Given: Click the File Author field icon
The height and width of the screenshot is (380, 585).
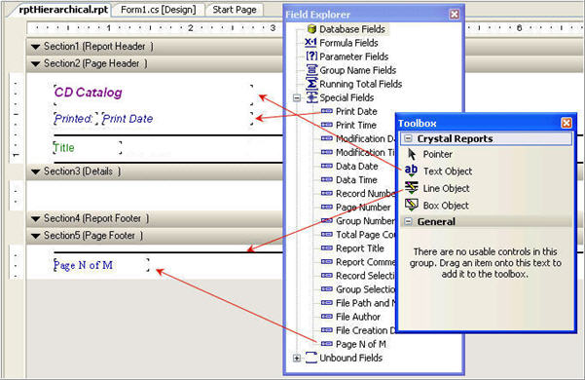Looking at the screenshot, I should point(327,317).
